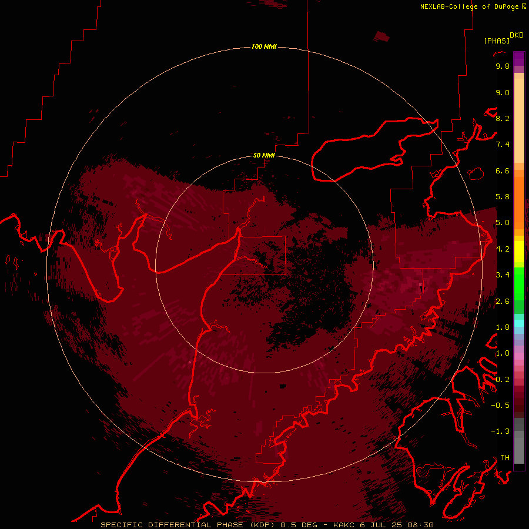The width and height of the screenshot is (529, 529).
Task: Click the 5.8 value on the color scale
Action: 503,197
